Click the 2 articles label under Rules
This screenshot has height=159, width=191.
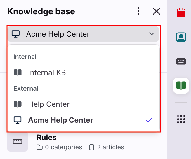pos(110,147)
